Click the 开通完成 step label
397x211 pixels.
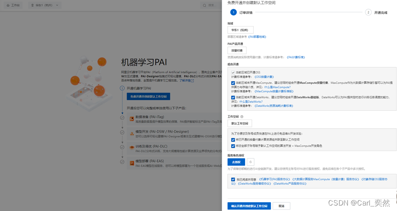pos(381,13)
